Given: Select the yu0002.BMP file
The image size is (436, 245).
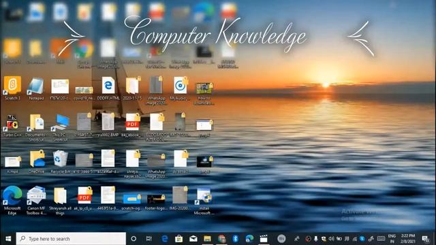Looking at the screenshot, I should click(x=108, y=125).
